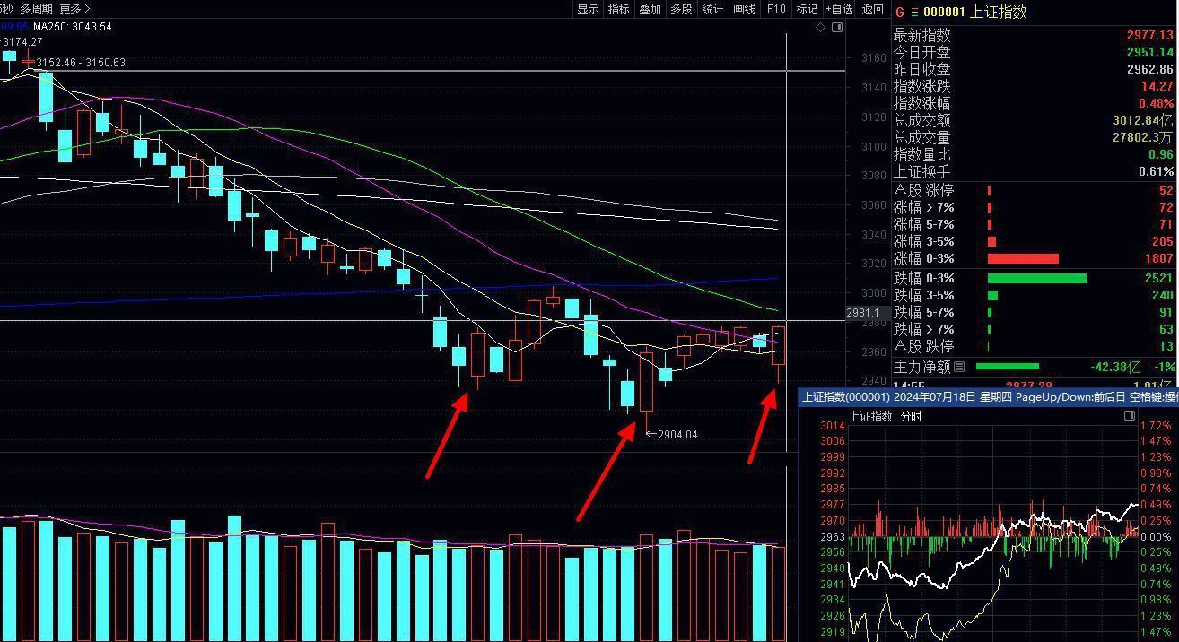
Task: Click the 标记 toolbar button
Action: coord(808,9)
